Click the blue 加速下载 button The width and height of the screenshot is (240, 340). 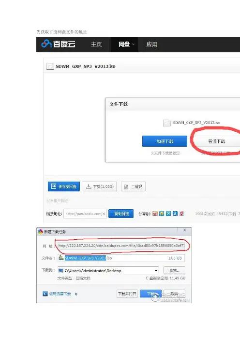click(x=165, y=141)
